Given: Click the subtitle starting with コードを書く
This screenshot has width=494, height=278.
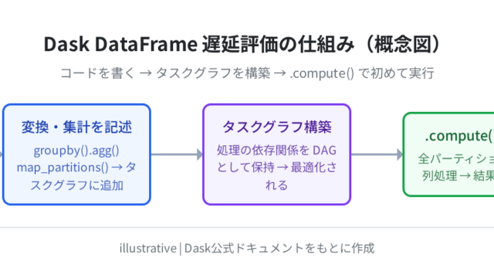Looking at the screenshot, I should pos(247,73).
